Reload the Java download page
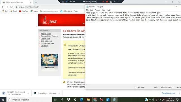Screen dimensions: 181x102 [11, 7]
